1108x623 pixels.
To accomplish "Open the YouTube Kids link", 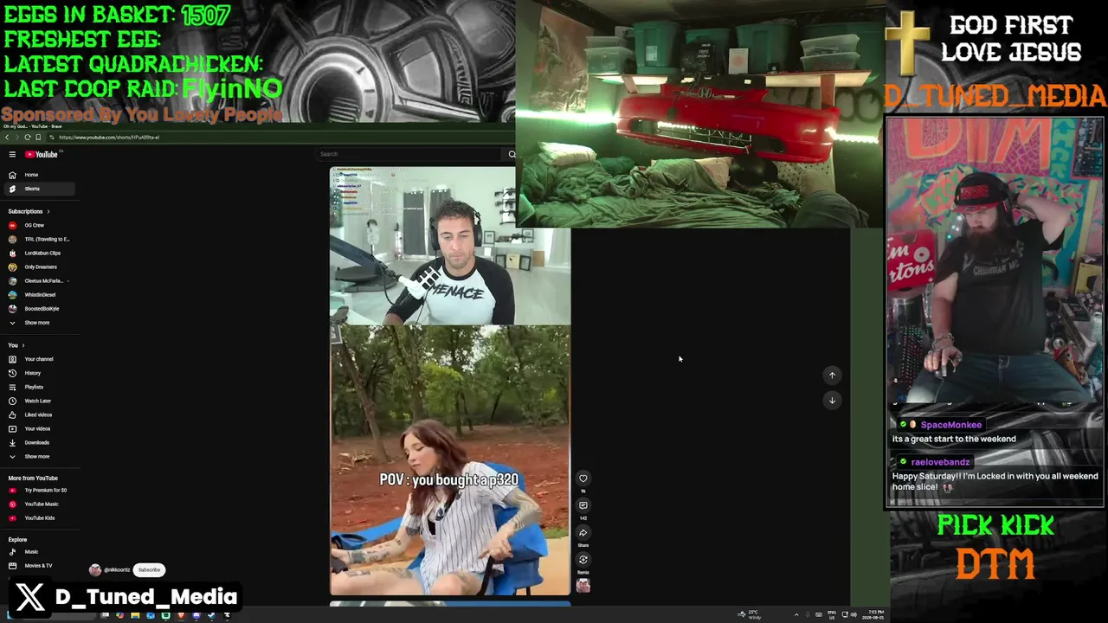I will pyautogui.click(x=40, y=517).
